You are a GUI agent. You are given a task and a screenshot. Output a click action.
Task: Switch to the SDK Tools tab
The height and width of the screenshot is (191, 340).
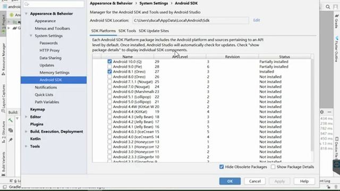[127, 31]
